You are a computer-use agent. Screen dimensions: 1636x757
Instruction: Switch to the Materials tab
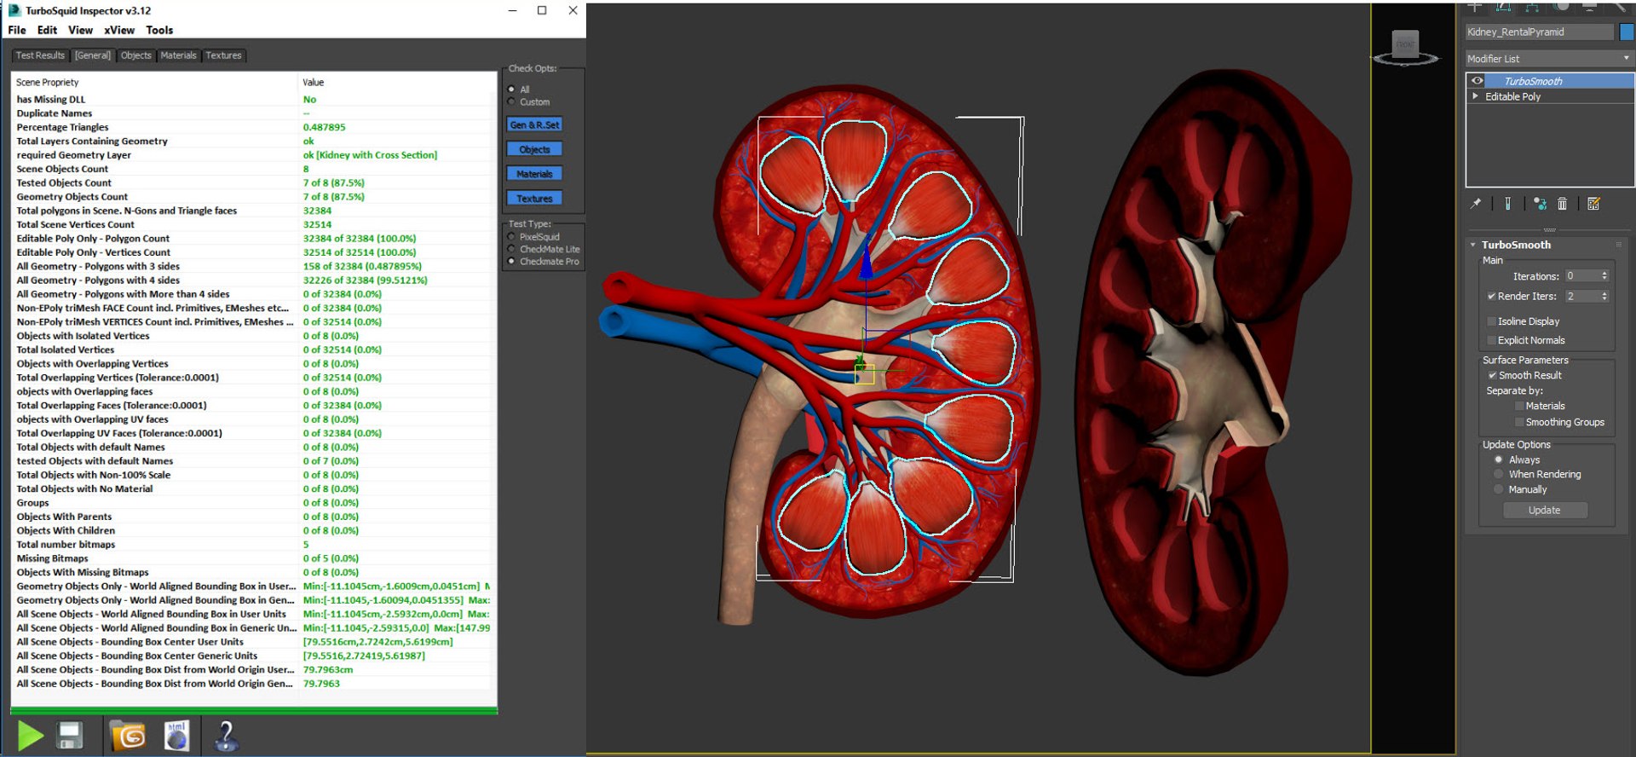178,55
